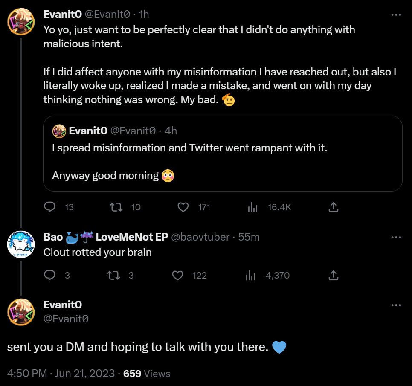Visit the @baovtuber handle link

[200, 237]
